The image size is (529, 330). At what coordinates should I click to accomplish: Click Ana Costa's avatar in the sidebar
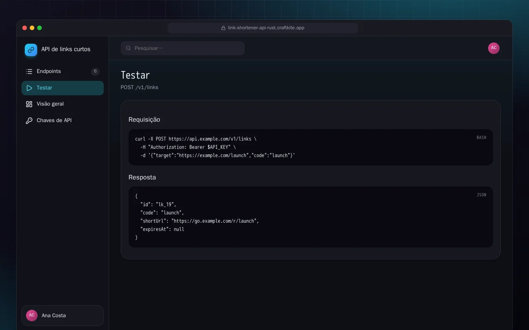pos(32,316)
